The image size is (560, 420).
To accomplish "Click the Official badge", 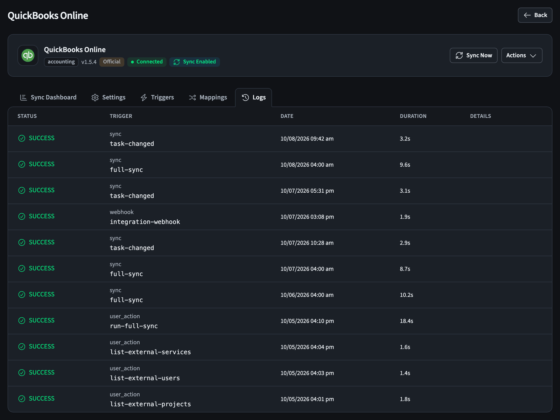I will tap(112, 62).
